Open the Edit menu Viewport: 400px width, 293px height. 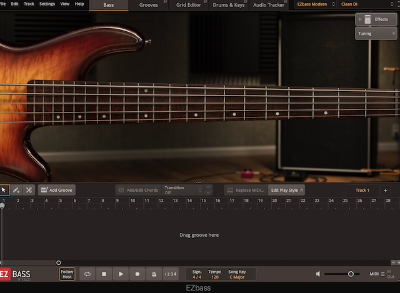coord(14,4)
